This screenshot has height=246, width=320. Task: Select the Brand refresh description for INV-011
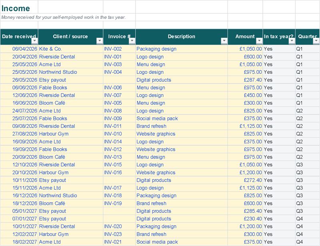[x=182, y=126]
